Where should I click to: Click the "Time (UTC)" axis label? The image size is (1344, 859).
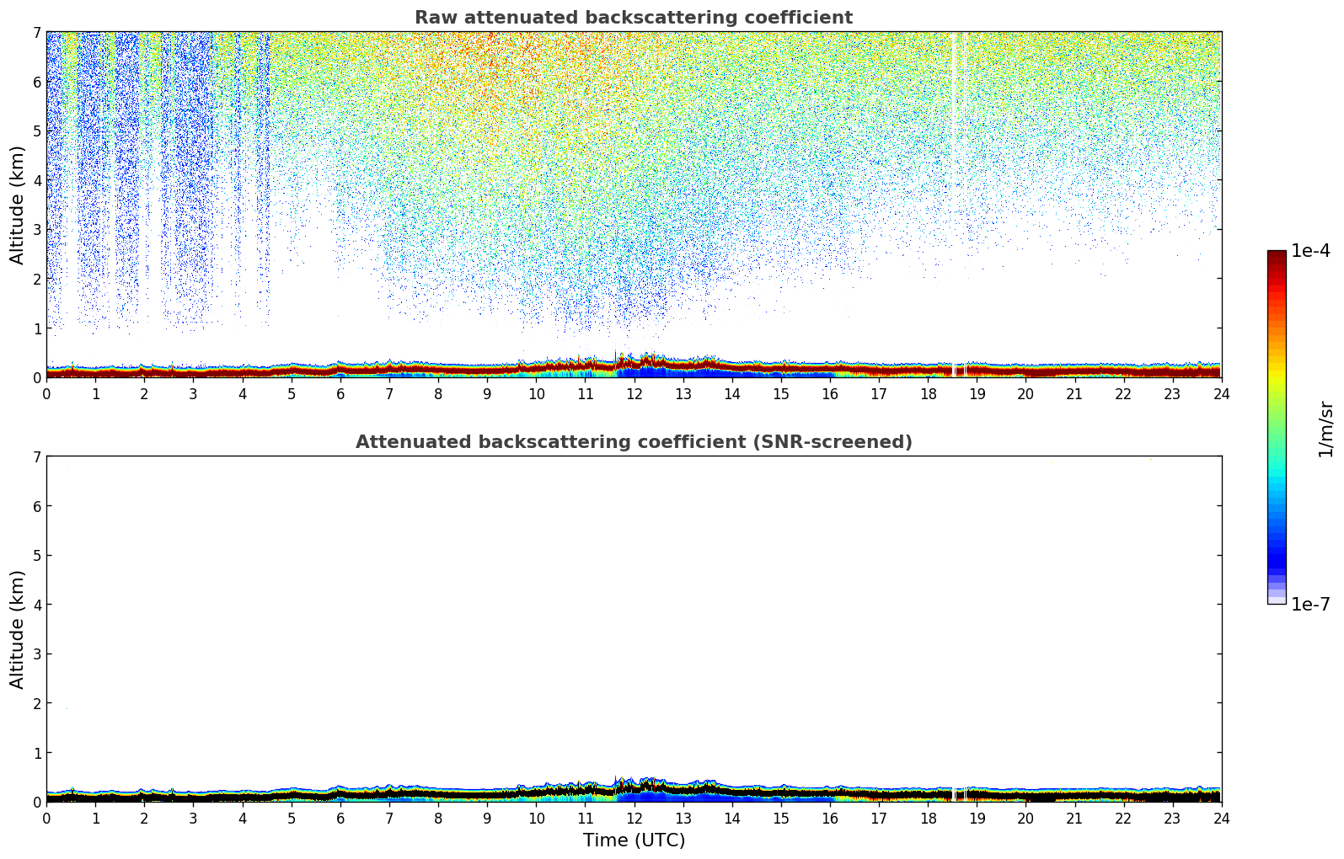coord(634,840)
